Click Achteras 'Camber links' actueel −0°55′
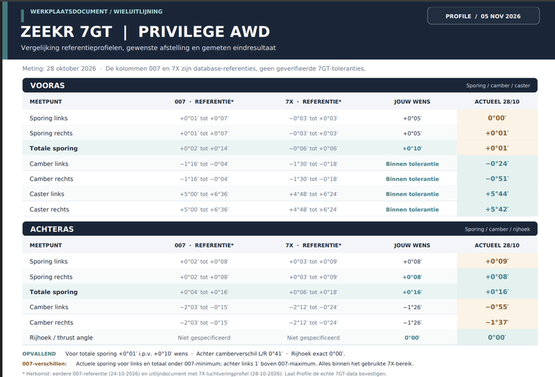 497,306
